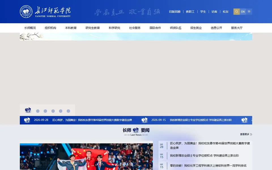Open ticker headline 匠心筑梦，为国摘金
The width and height of the screenshot is (272, 170).
(x=92, y=120)
